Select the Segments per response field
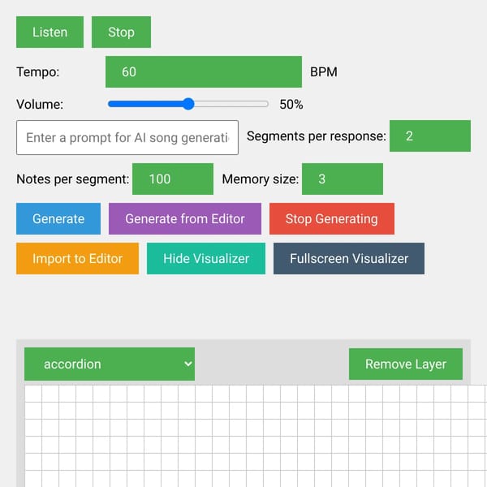Viewport: 487px width, 487px height. pyautogui.click(x=430, y=136)
